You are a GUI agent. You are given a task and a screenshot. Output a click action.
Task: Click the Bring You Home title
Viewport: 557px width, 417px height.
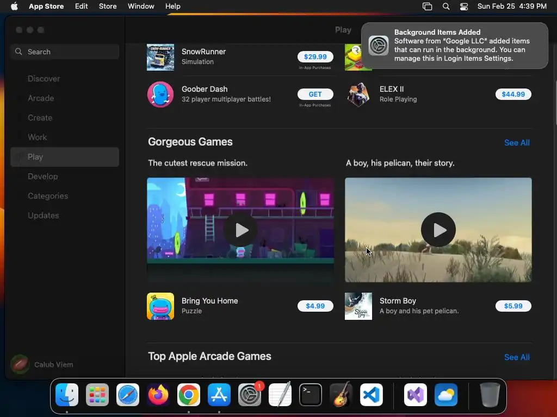(x=209, y=301)
